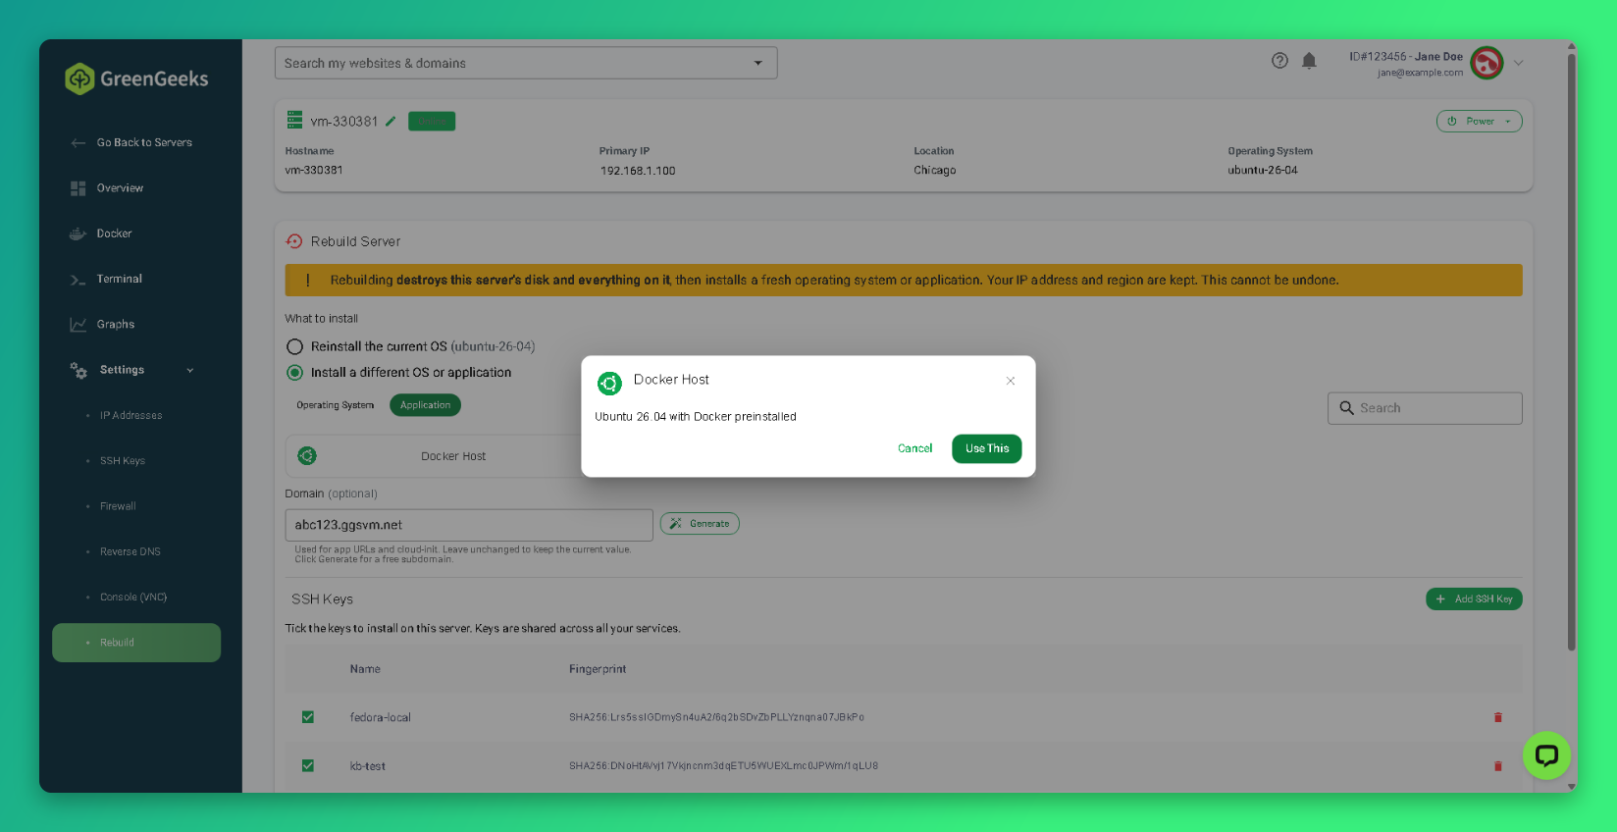This screenshot has width=1617, height=832.
Task: Open the notifications bell
Action: tap(1309, 61)
